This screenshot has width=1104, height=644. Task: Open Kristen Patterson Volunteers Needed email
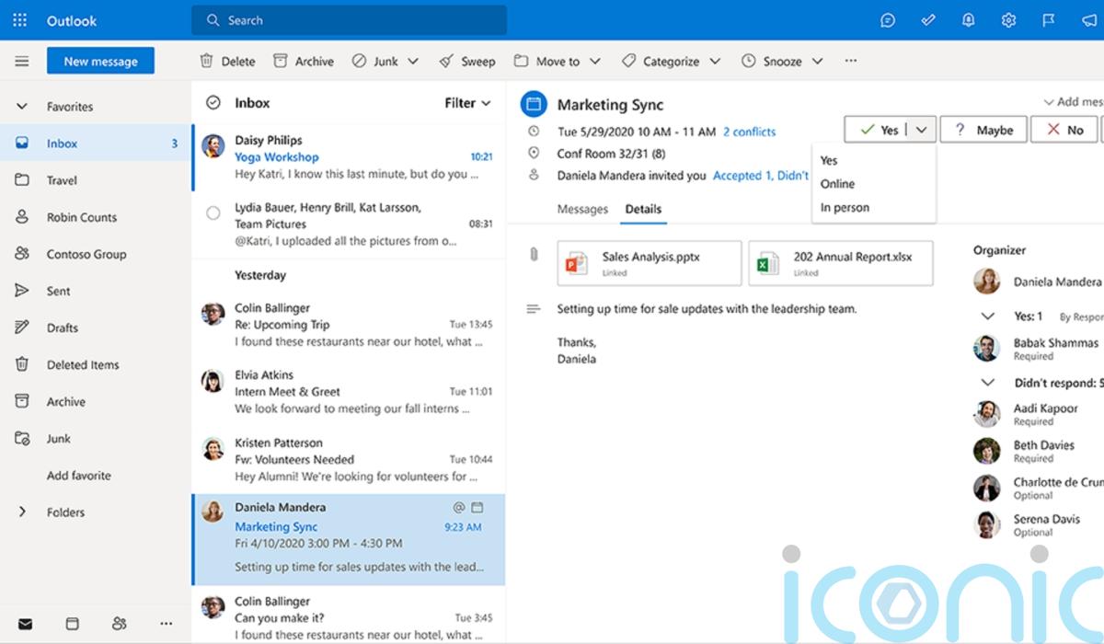(x=349, y=459)
